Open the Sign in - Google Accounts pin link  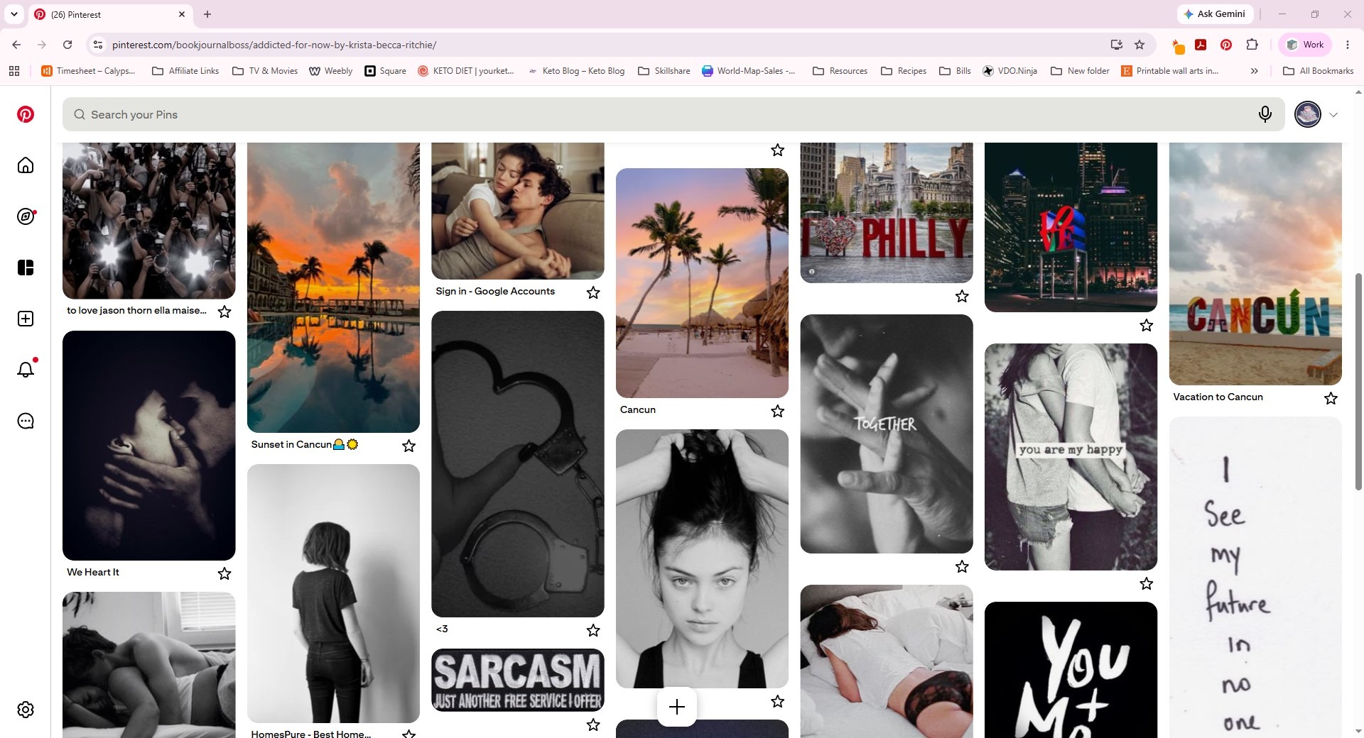pyautogui.click(x=495, y=291)
